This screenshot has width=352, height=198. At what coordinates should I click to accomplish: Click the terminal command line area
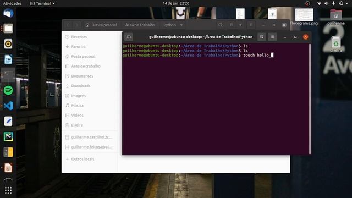[198, 55]
